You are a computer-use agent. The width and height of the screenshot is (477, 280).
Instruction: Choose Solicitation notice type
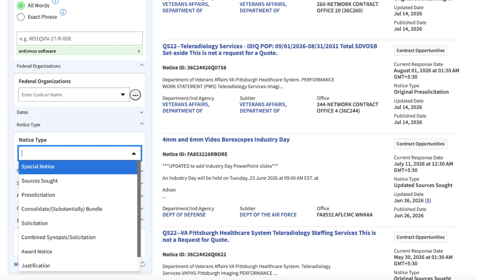(78, 223)
